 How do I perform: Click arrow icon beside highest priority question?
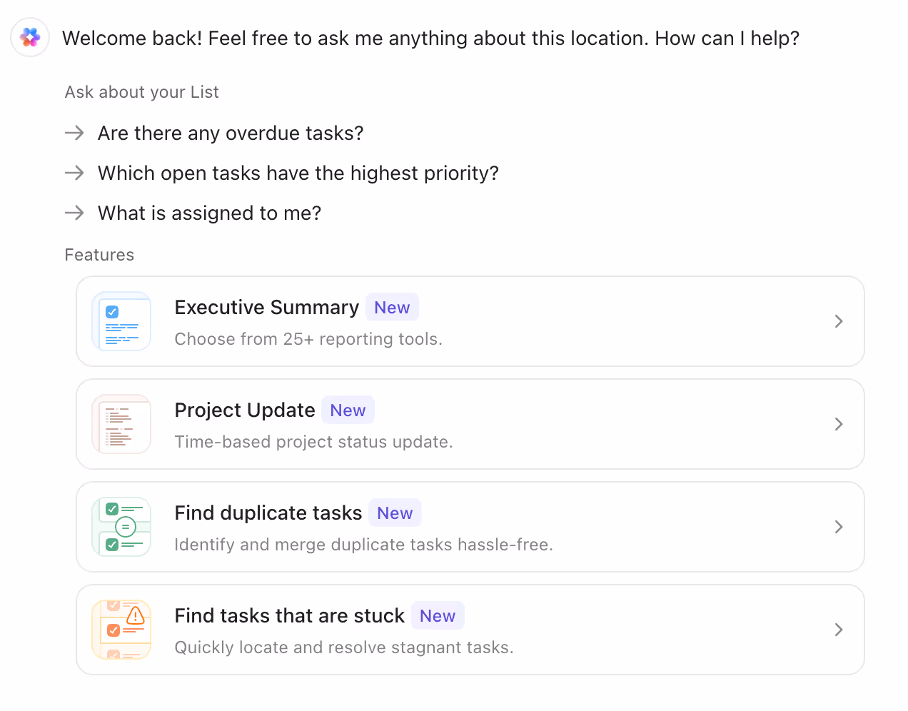74,173
